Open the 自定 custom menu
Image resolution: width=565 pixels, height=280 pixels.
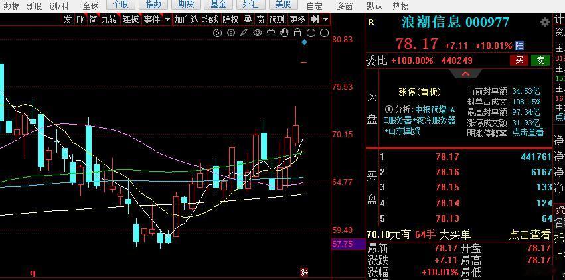[315, 6]
